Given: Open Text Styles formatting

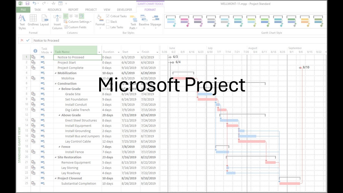Looking at the screenshot, I should click(x=22, y=22).
